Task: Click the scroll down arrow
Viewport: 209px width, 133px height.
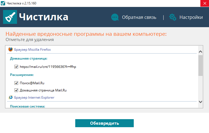Action: coord(200,102)
